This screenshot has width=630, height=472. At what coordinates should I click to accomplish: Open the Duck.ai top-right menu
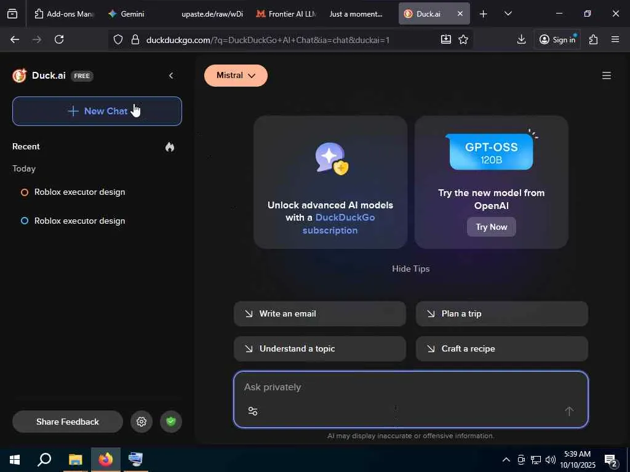click(x=607, y=76)
